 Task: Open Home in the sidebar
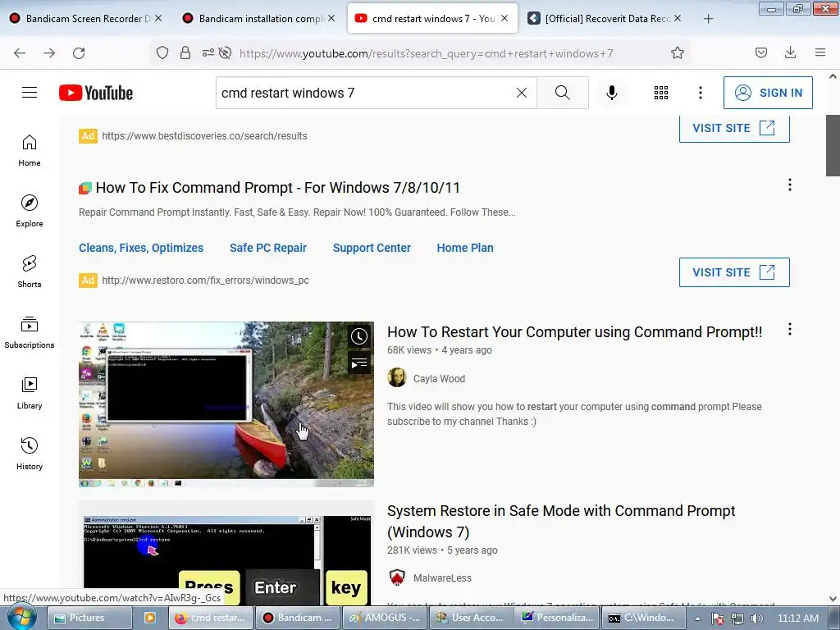click(x=30, y=151)
